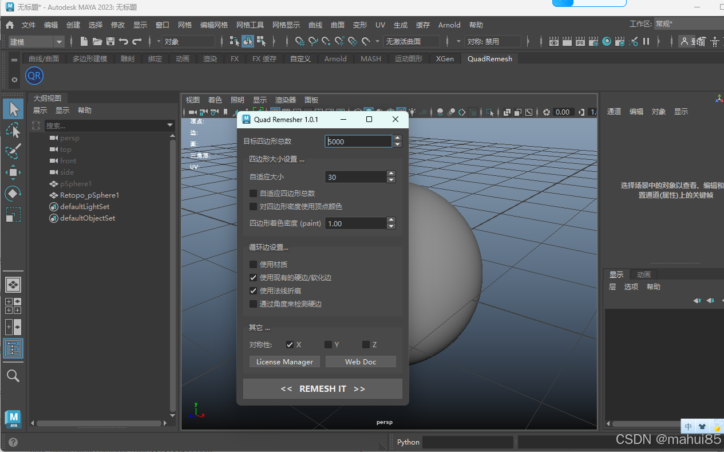This screenshot has width=724, height=452.
Task: Redo the last action
Action: click(137, 41)
